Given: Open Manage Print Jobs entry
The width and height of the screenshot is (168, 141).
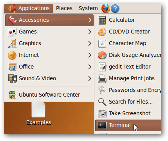Looking at the screenshot, I should (x=128, y=78).
